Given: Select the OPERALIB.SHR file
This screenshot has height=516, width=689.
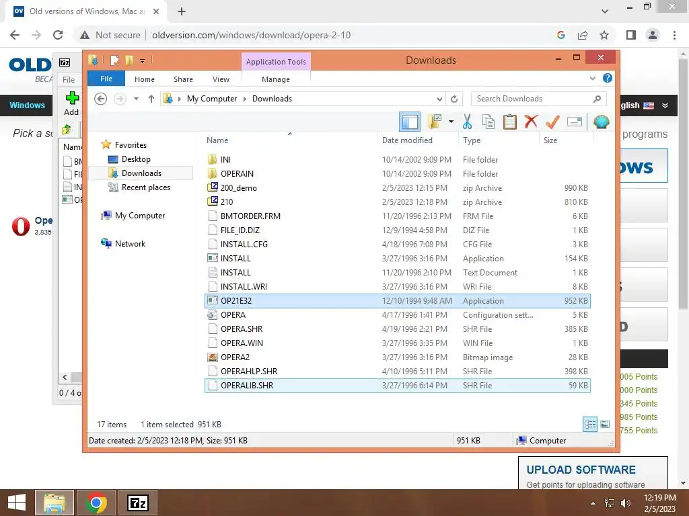Looking at the screenshot, I should [397, 385].
